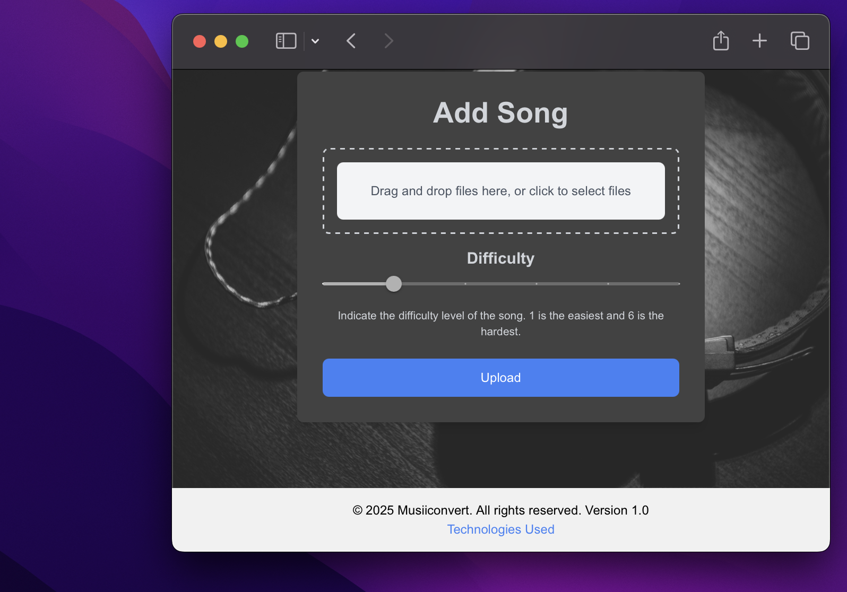Viewport: 847px width, 592px height.
Task: Maximize the window with green button
Action: [242, 41]
